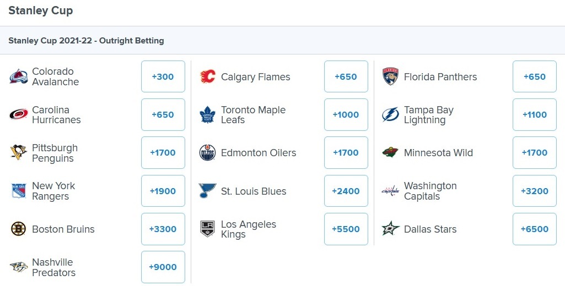565x286 pixels.
Task: Choose New York Rangers +1900 odds
Action: coord(163,191)
